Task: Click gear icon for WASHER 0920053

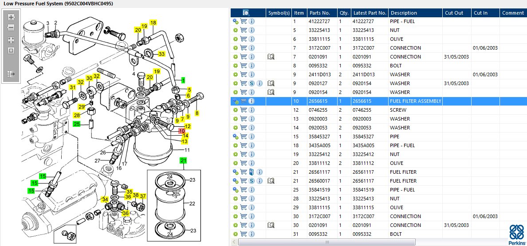Action: (x=236, y=128)
